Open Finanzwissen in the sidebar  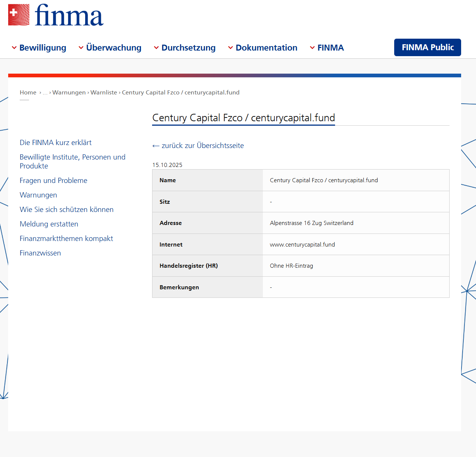pyautogui.click(x=40, y=253)
